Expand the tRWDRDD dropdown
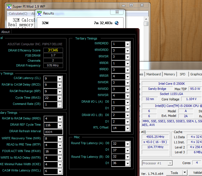This screenshot has width=202, height=176. pos(128,51)
